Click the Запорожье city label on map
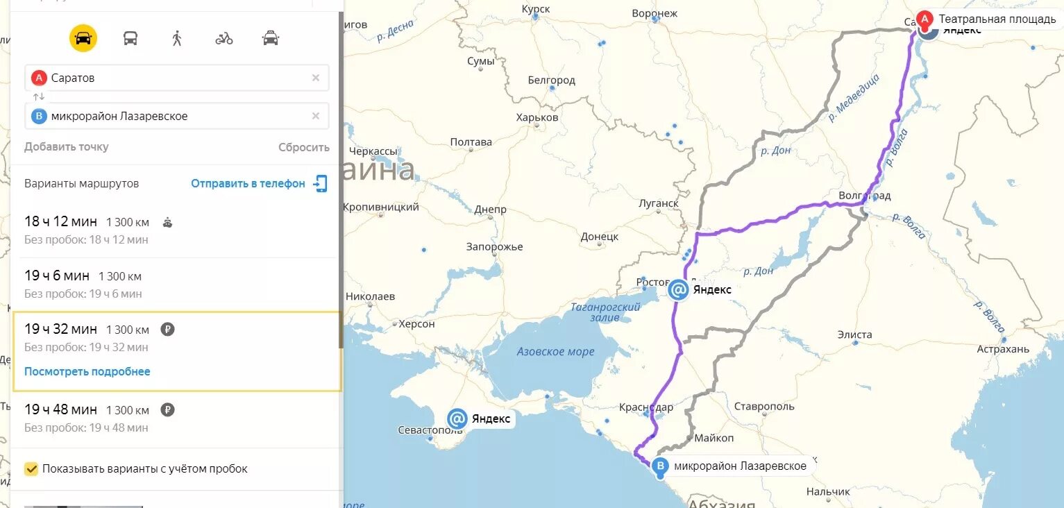1064x508 pixels. point(495,247)
